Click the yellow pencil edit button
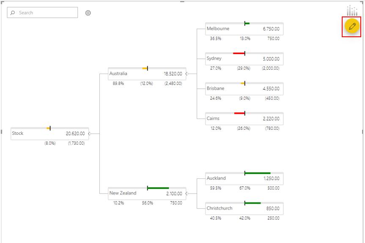The width and height of the screenshot is (365, 243). click(352, 26)
